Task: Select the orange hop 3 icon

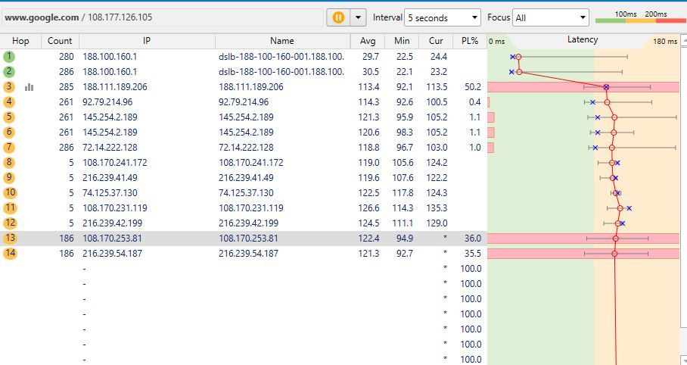Action: [x=9, y=87]
